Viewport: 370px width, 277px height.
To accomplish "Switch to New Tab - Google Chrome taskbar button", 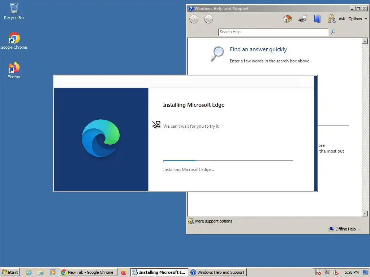I will pyautogui.click(x=88, y=272).
